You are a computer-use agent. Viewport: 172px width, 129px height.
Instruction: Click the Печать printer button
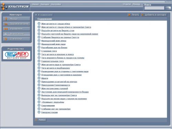coord(133,15)
